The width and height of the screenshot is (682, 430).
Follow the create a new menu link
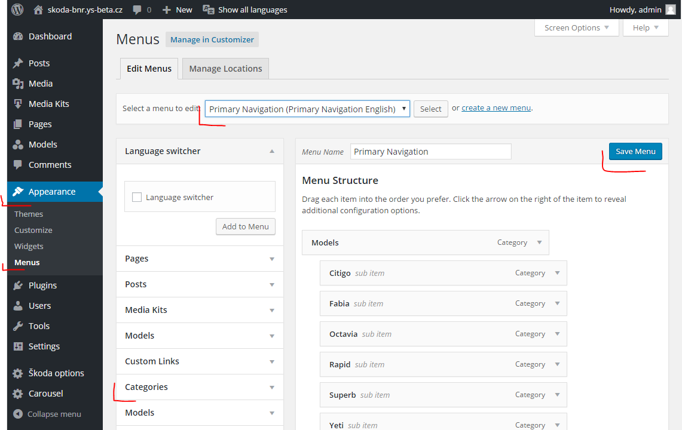pos(496,108)
